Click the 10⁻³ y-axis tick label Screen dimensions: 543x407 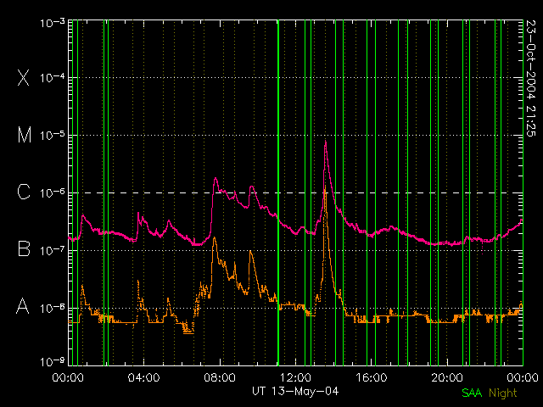coord(53,23)
